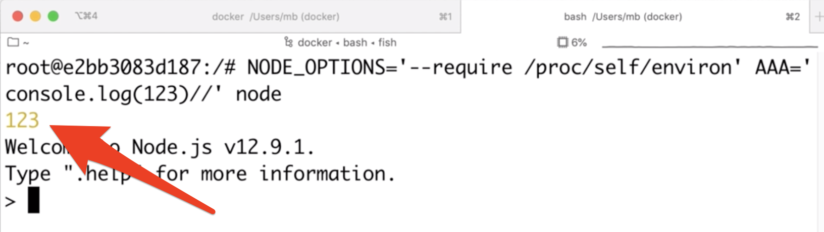Click the job tree icon before docker
Screen dimensions: 824x232
pos(288,42)
